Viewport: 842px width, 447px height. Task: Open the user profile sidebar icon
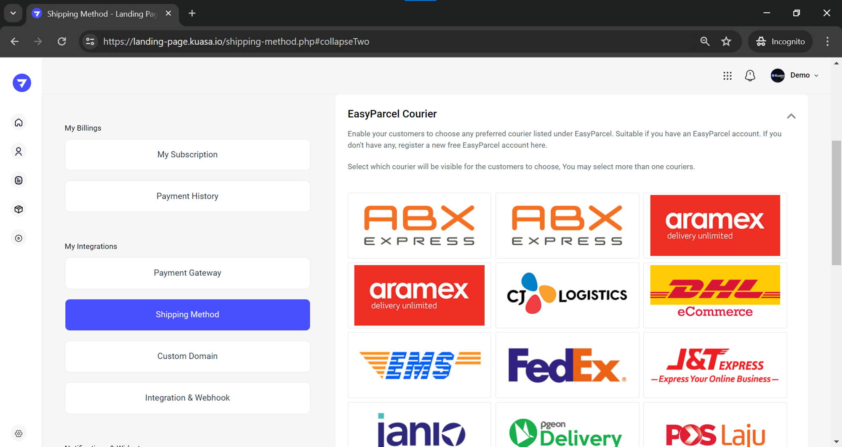point(19,151)
